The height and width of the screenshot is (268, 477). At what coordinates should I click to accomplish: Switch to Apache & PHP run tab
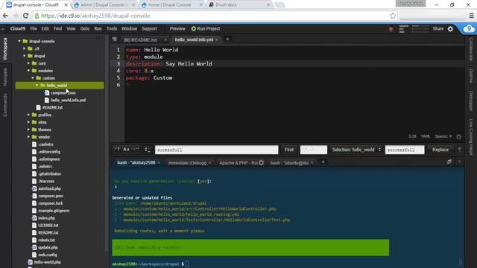pos(238,163)
